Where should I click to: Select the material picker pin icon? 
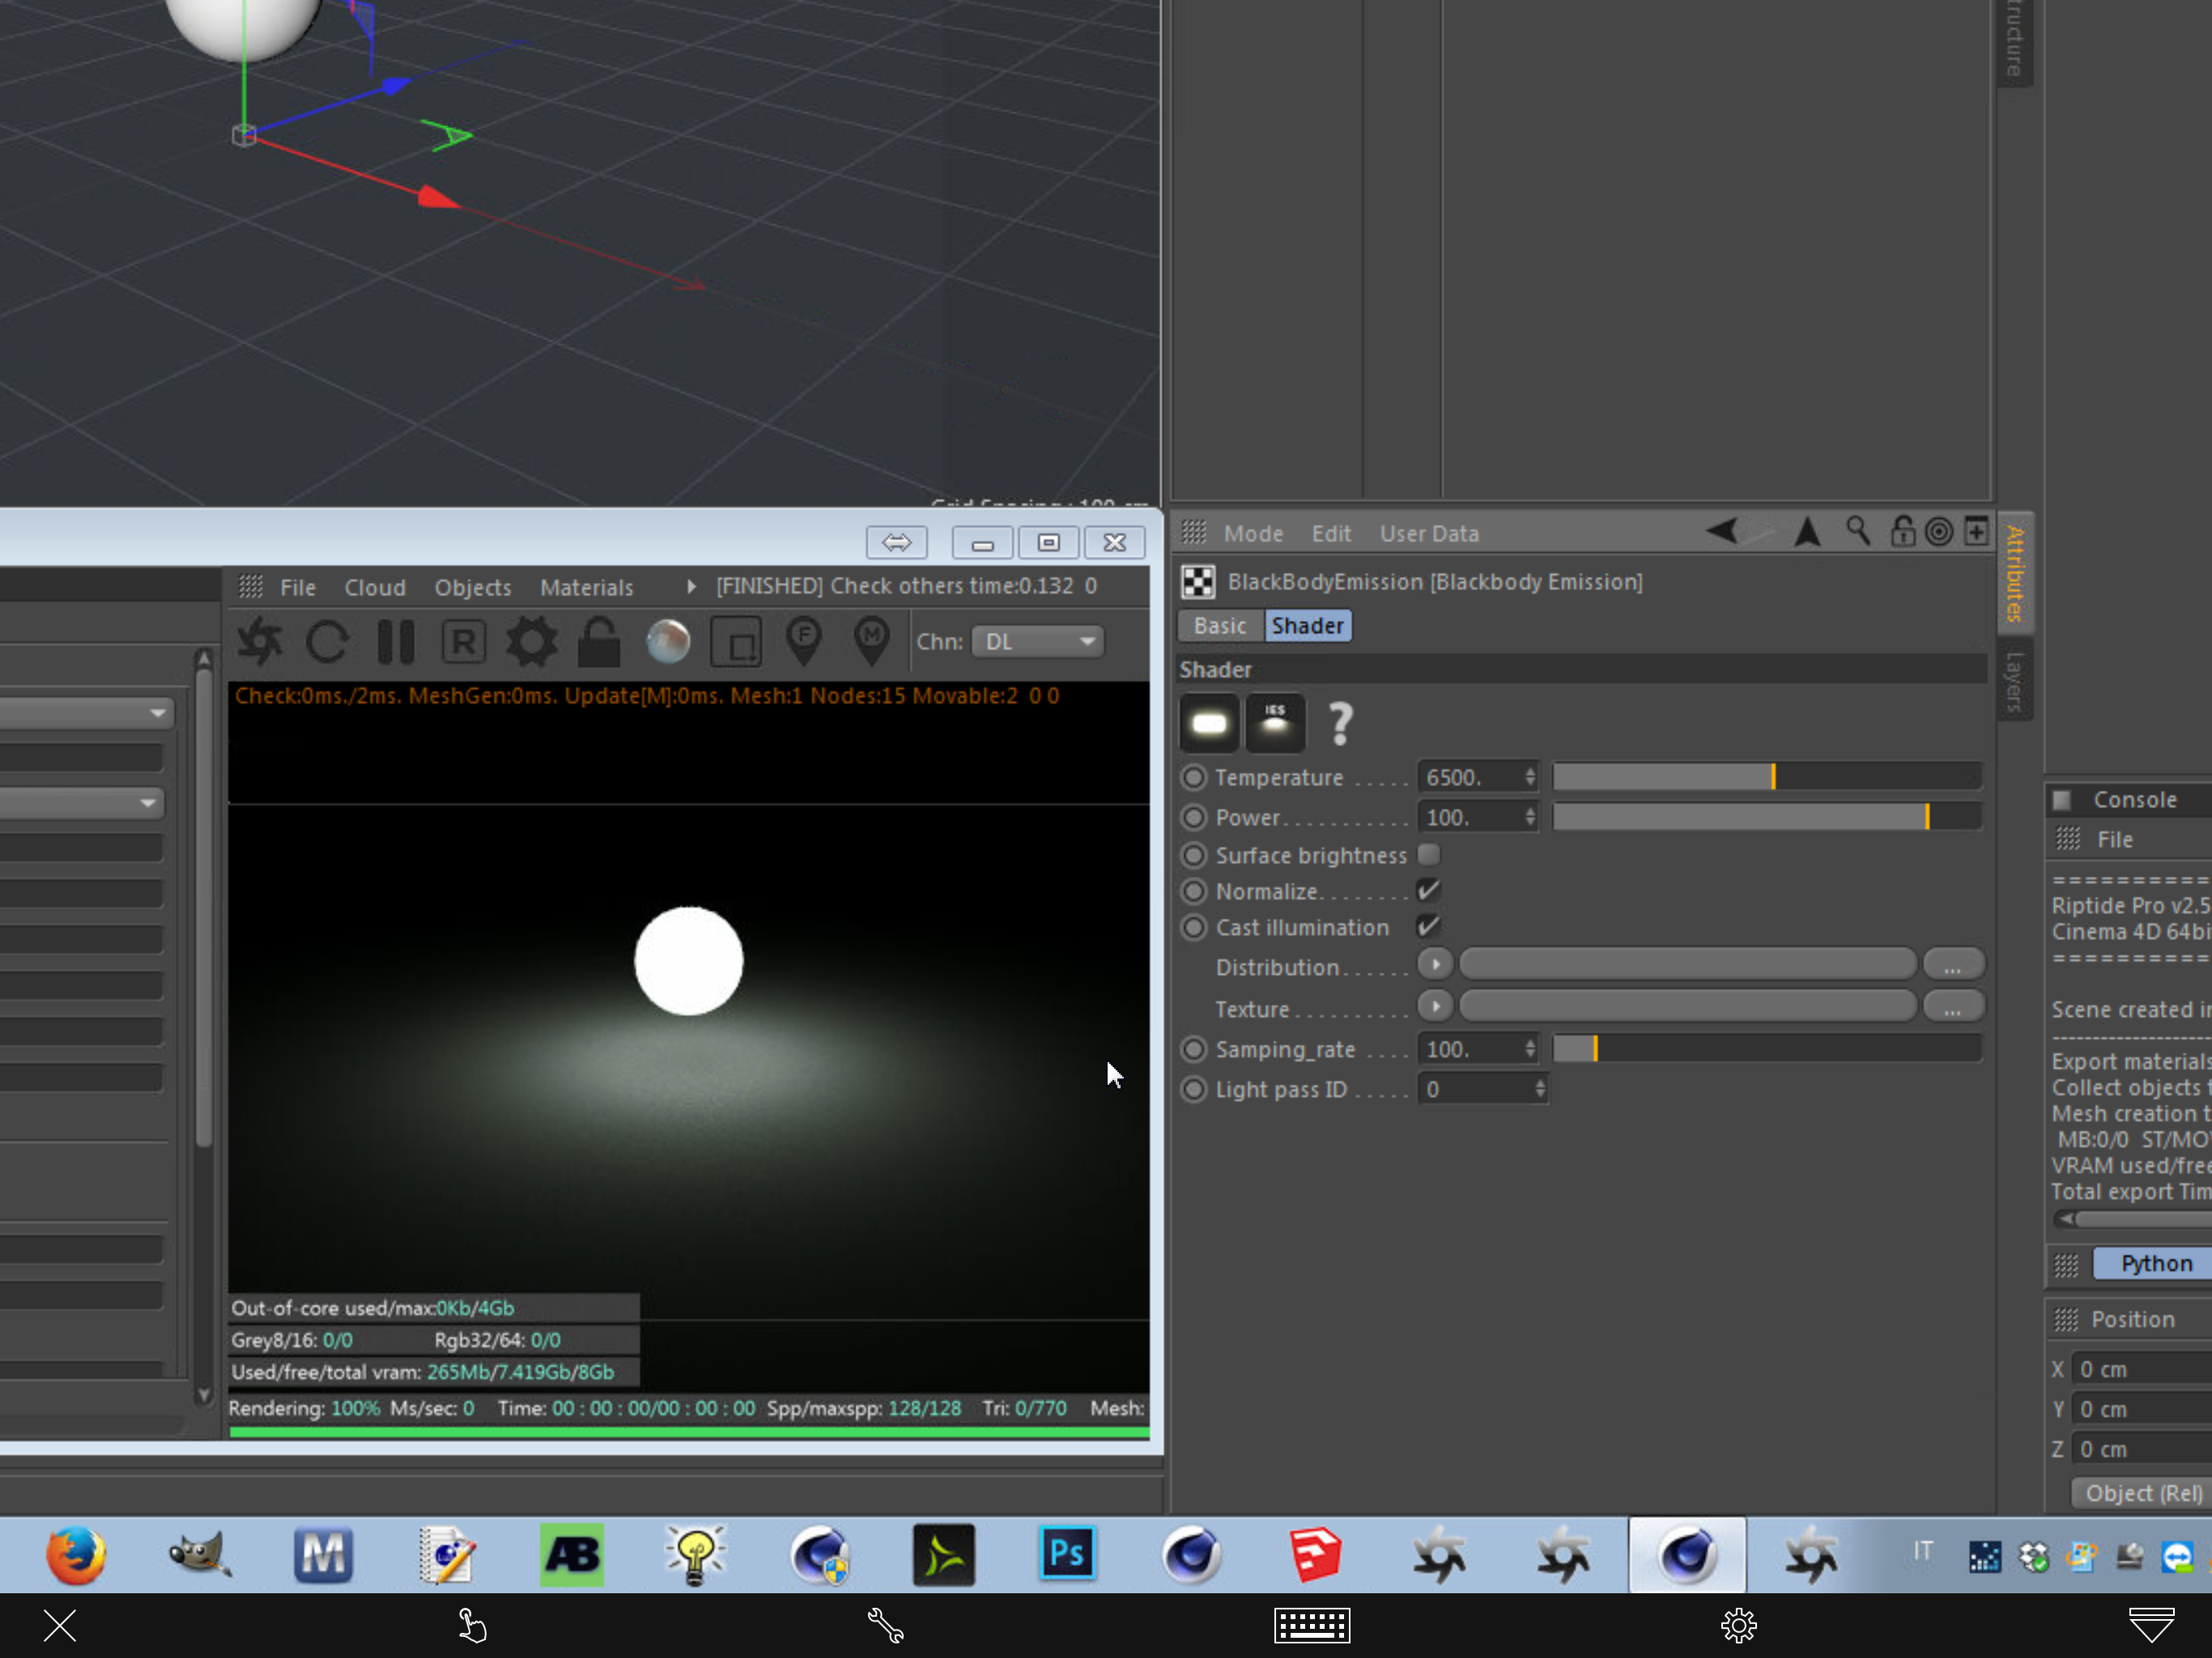coord(872,642)
